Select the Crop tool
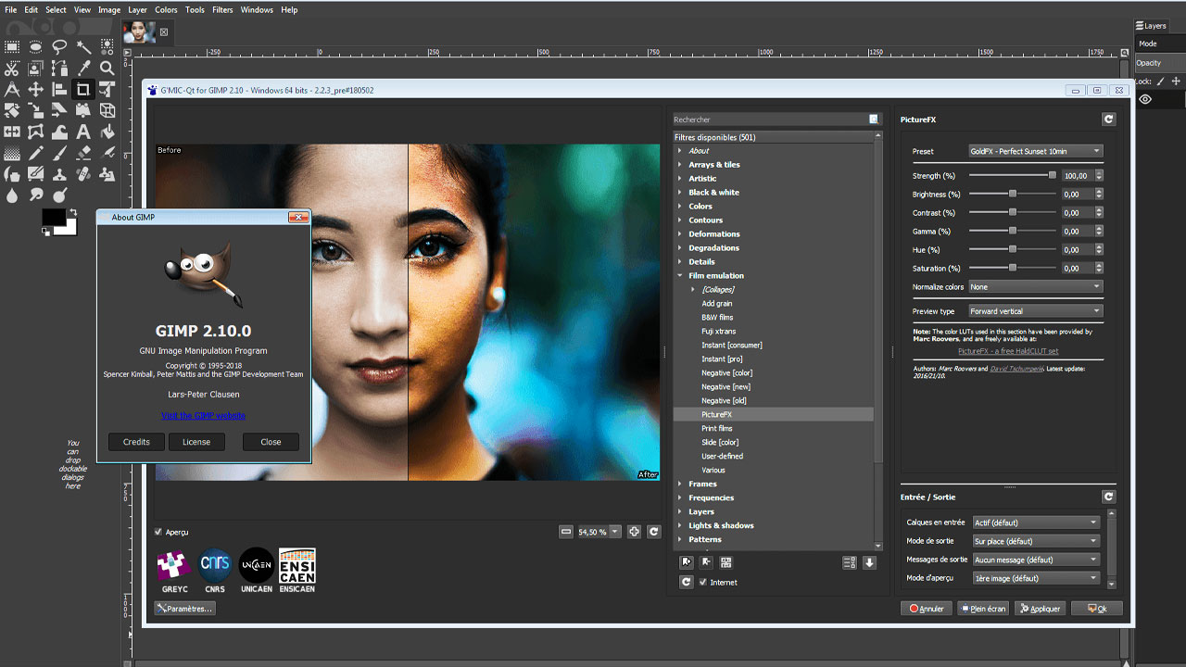Screen dimensions: 1186x667 pyautogui.click(x=82, y=89)
